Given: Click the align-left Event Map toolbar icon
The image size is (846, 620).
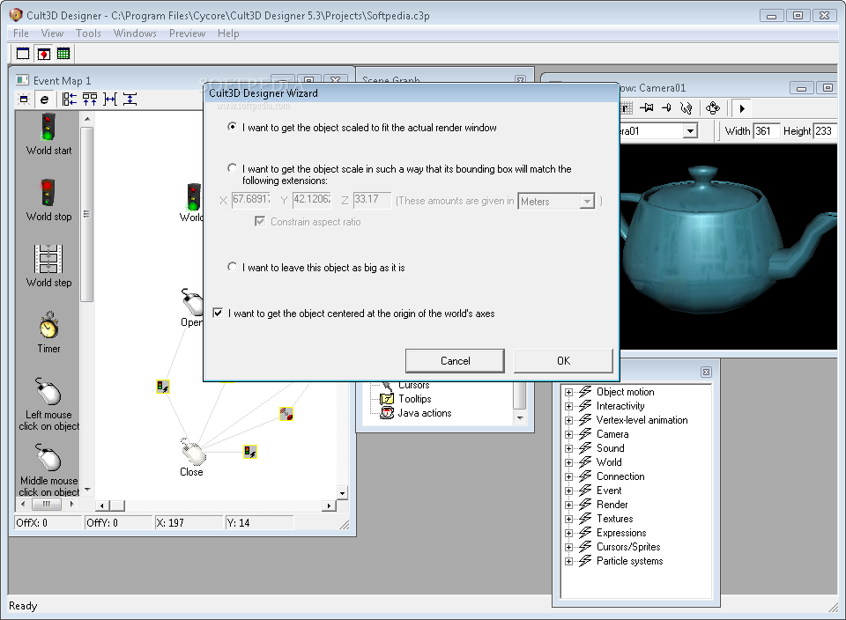Looking at the screenshot, I should (69, 100).
